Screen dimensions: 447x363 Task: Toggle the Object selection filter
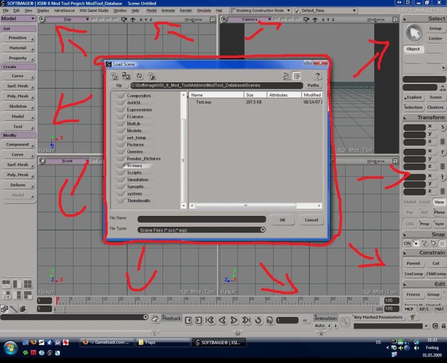413,49
